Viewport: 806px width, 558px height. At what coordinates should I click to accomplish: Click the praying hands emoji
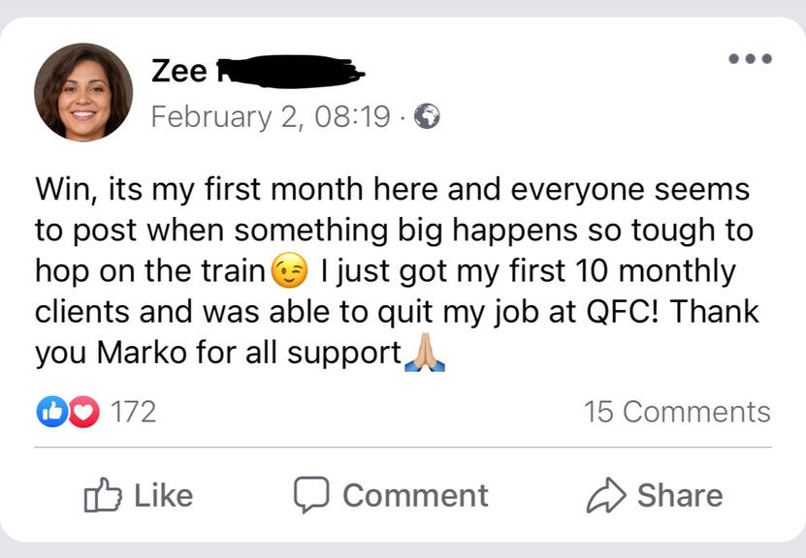point(424,355)
